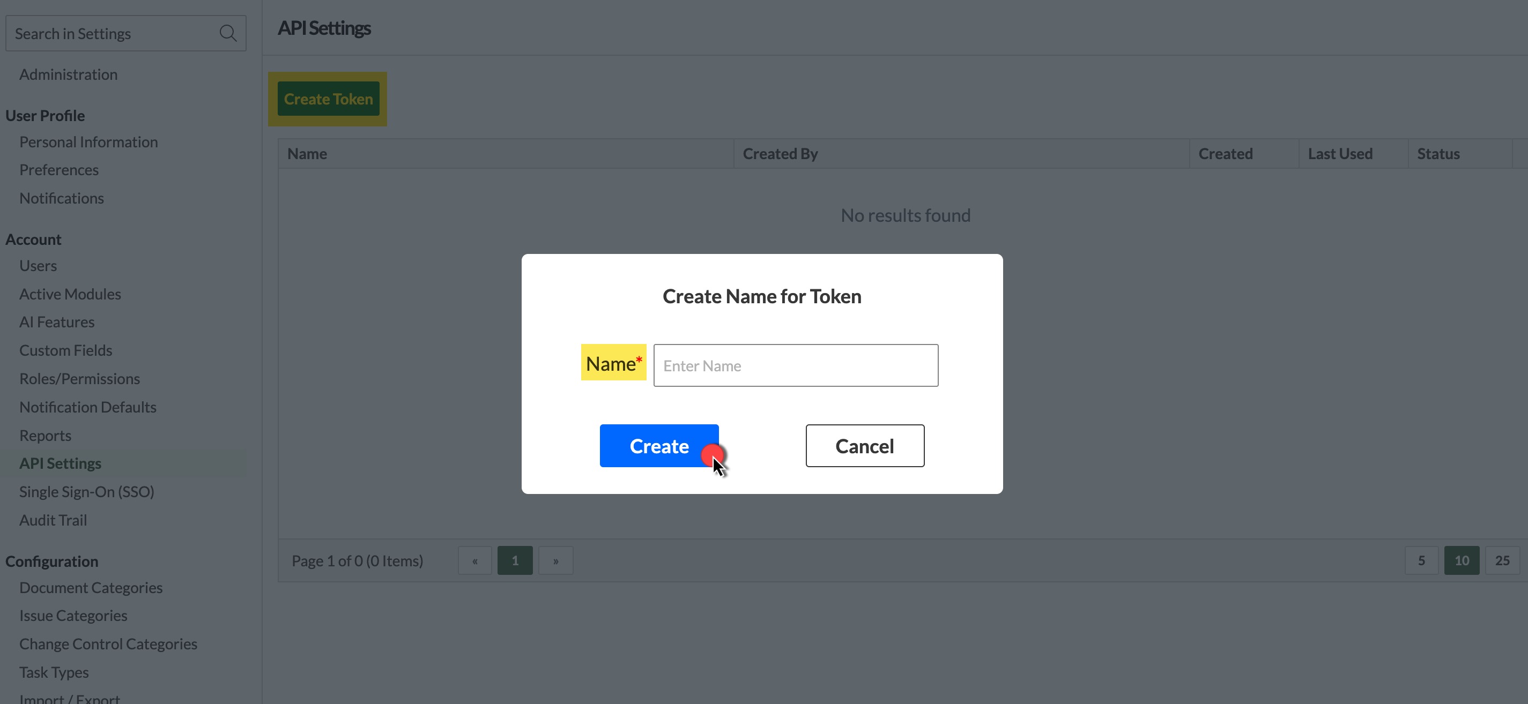Click the 'Create Name for Token' dialog title

click(x=762, y=296)
